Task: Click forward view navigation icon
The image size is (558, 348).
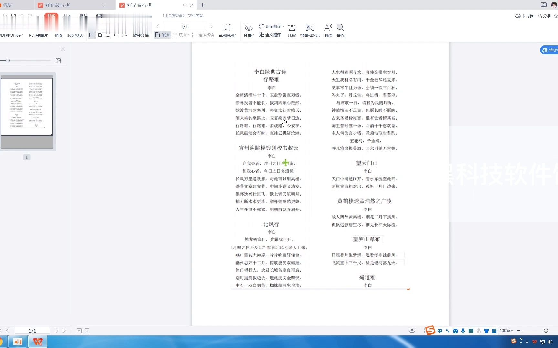Action: point(87,331)
